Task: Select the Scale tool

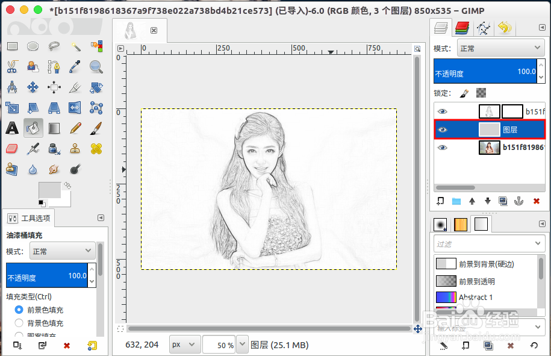Action: [x=12, y=108]
